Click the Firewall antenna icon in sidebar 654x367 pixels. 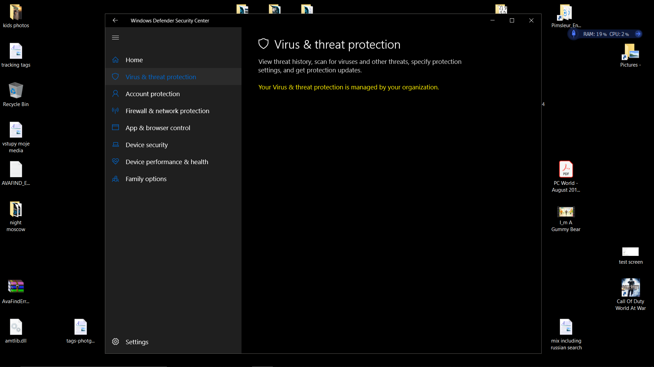tap(115, 111)
